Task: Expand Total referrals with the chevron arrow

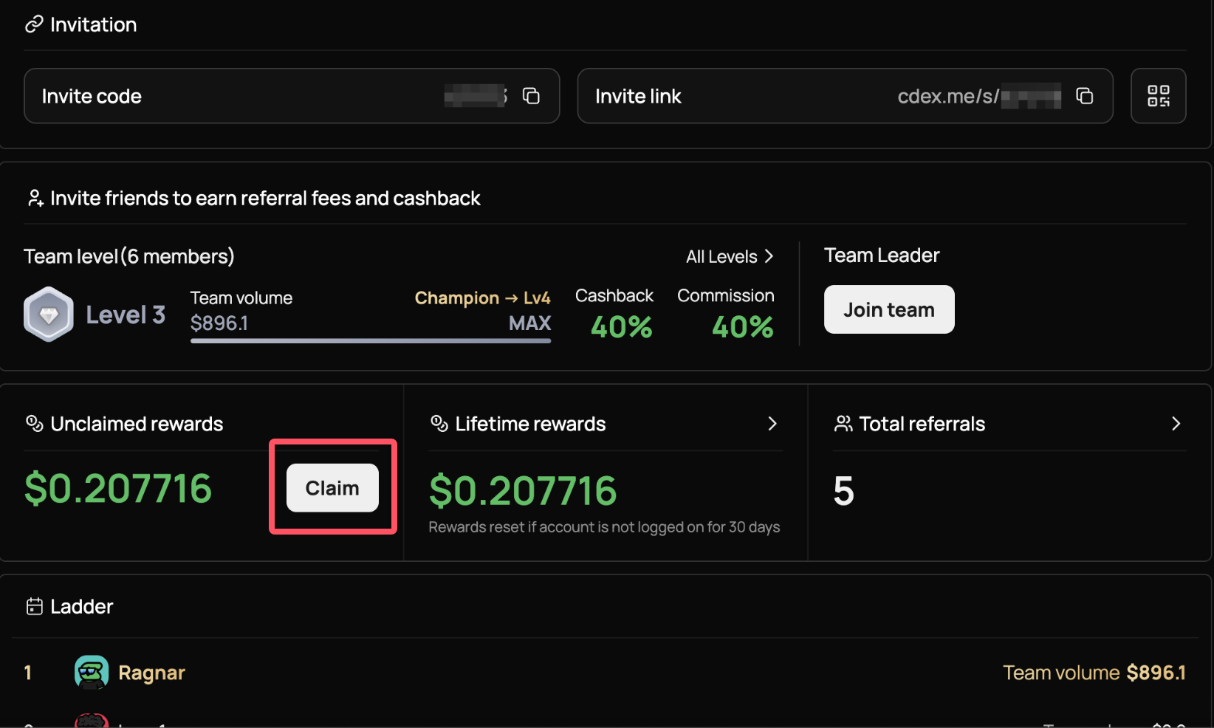Action: coord(1176,423)
